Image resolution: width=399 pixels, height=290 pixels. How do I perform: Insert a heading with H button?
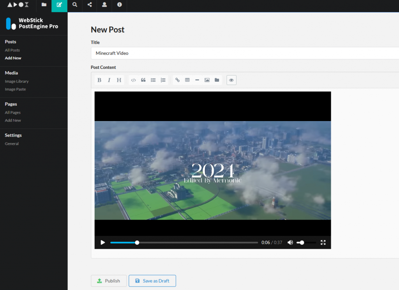click(x=119, y=80)
